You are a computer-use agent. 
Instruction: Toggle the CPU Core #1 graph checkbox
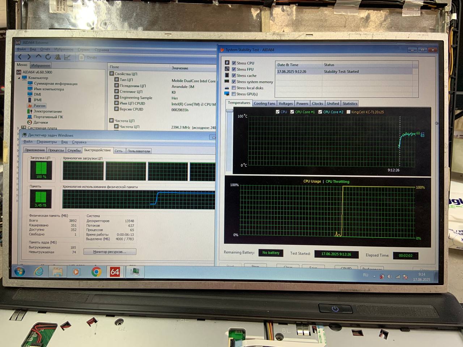292,112
